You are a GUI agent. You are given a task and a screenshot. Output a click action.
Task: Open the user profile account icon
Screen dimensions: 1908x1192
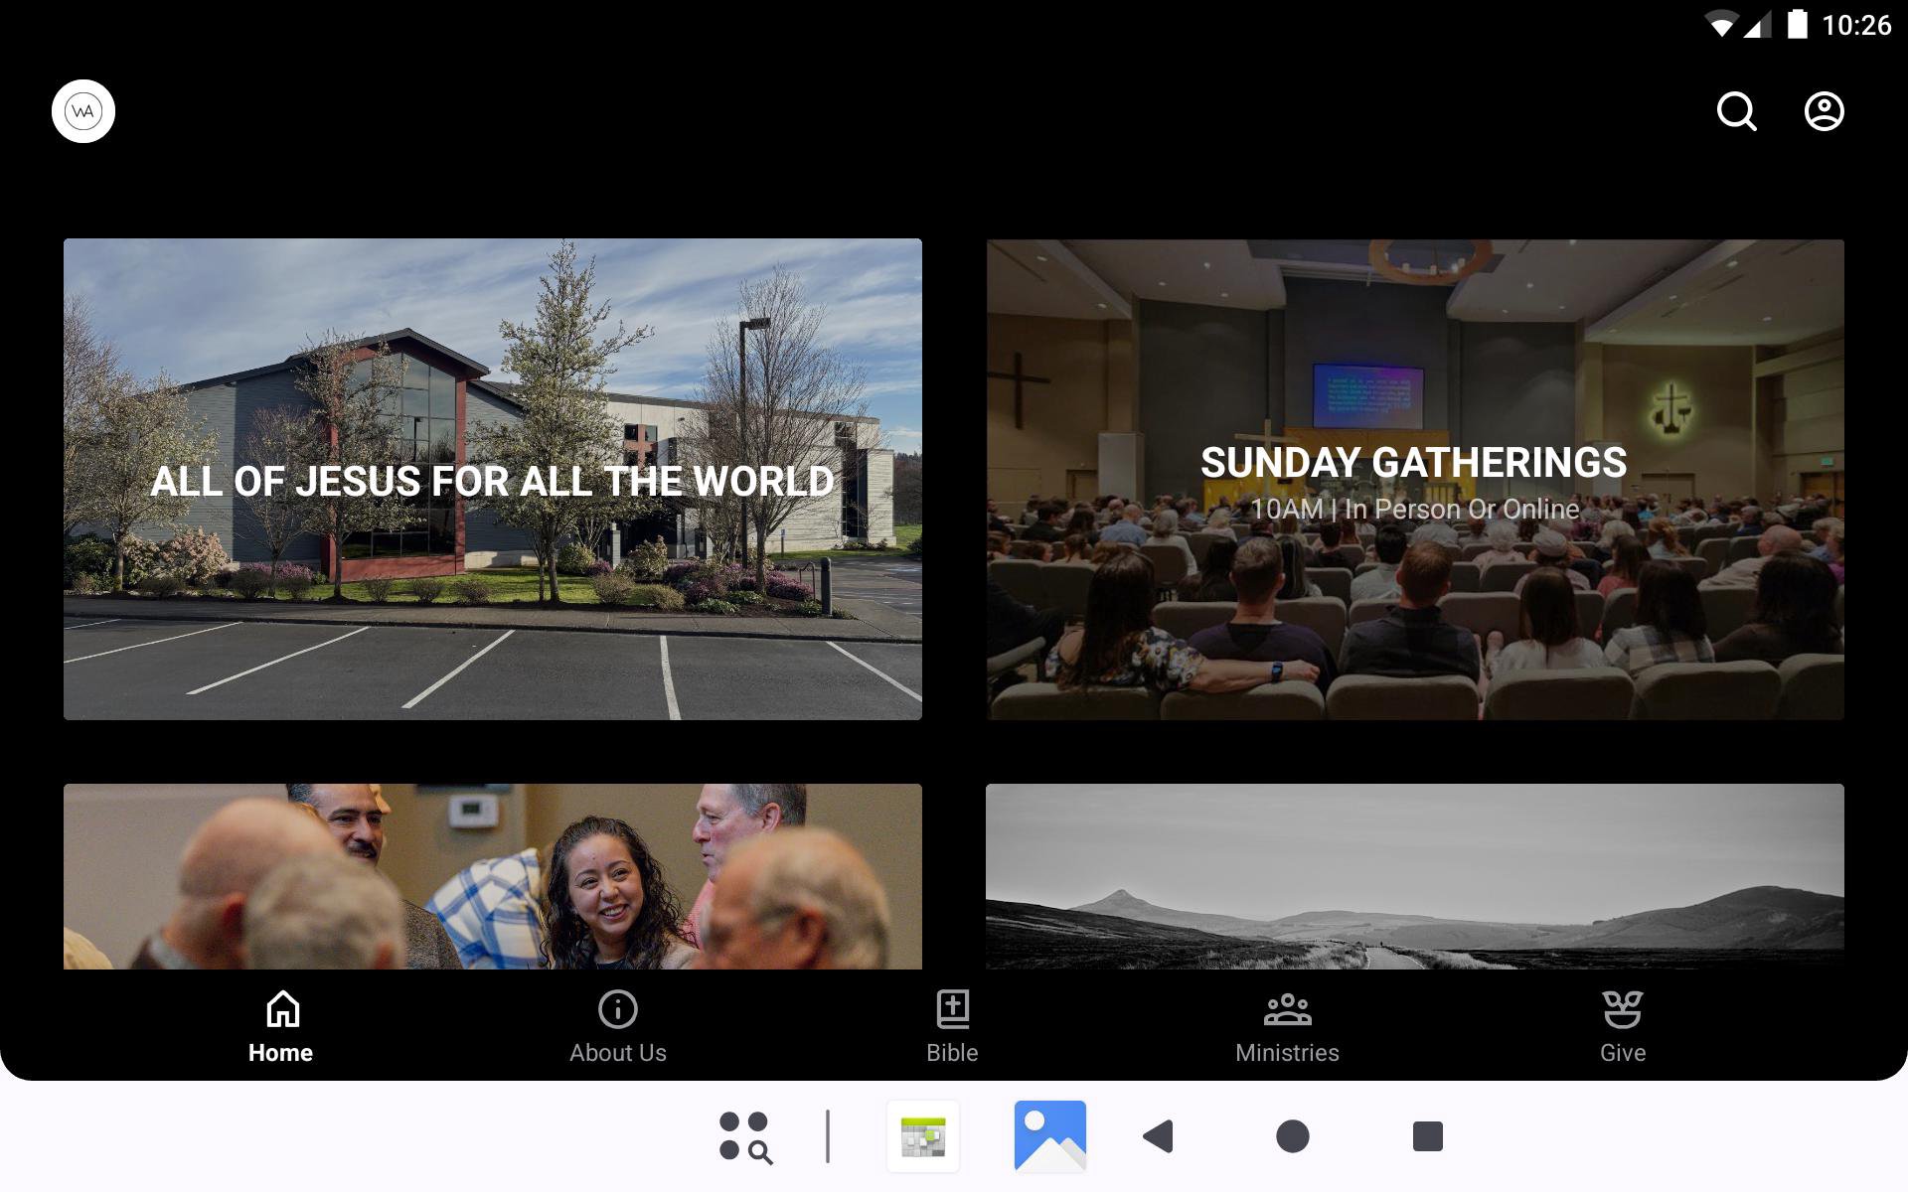pos(1824,111)
